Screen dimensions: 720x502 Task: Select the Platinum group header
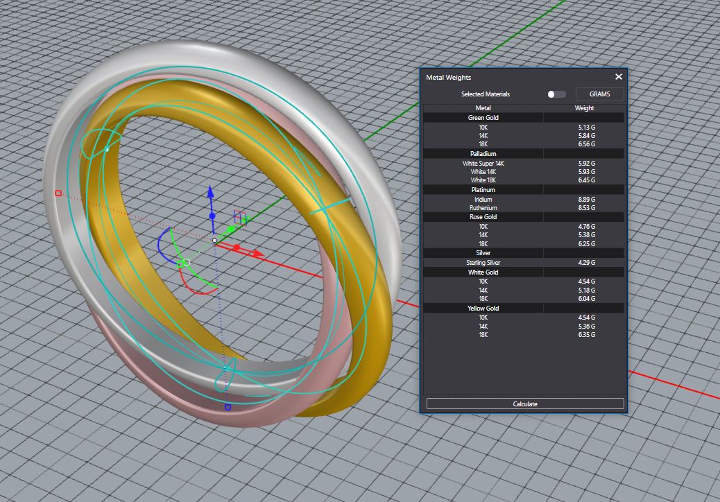(x=483, y=190)
